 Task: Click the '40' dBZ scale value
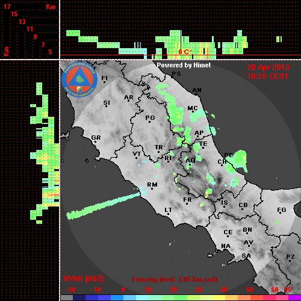224,290
